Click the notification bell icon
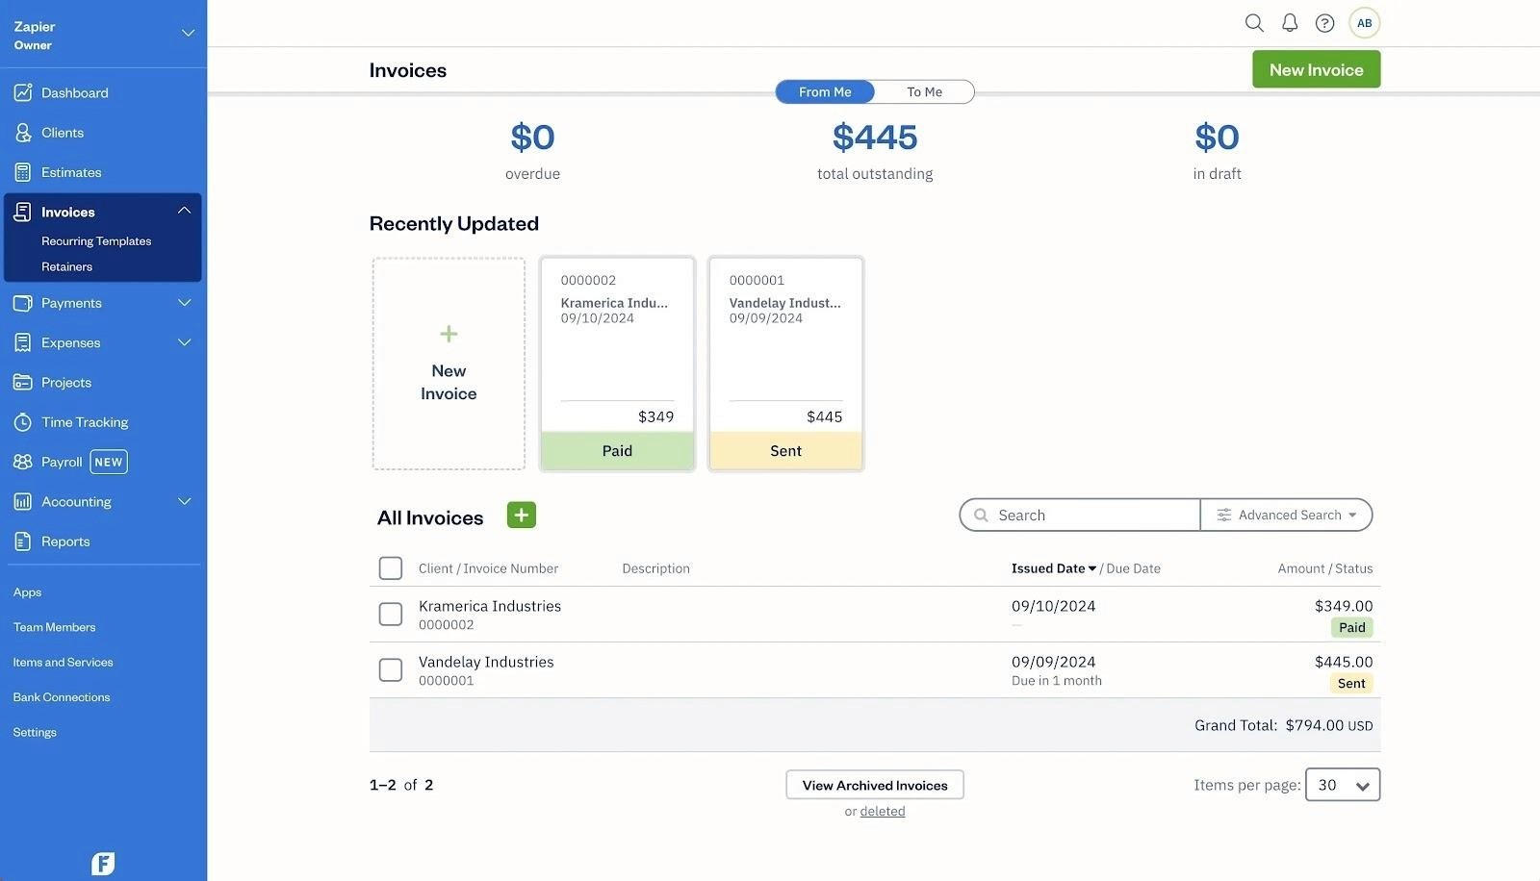Screen dimensions: 1540x881 (x=1290, y=22)
